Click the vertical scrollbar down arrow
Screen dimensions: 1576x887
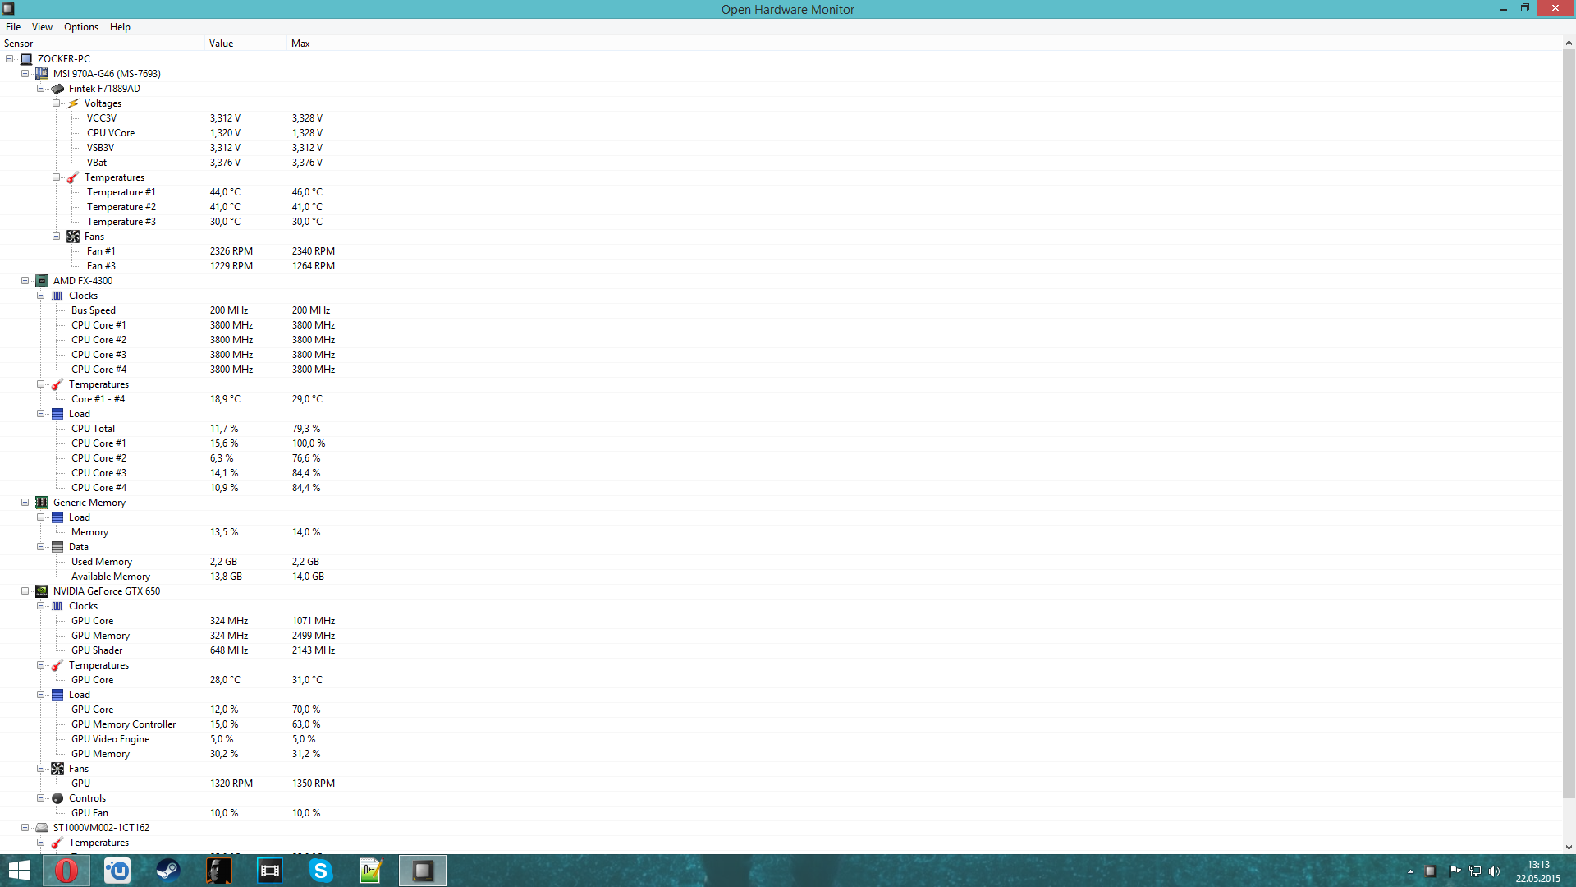click(1569, 847)
